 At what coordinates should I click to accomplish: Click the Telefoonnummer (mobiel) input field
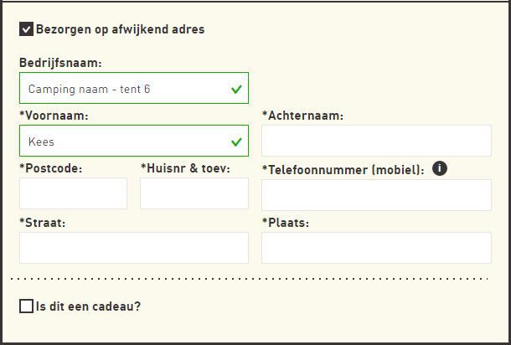[x=376, y=195]
